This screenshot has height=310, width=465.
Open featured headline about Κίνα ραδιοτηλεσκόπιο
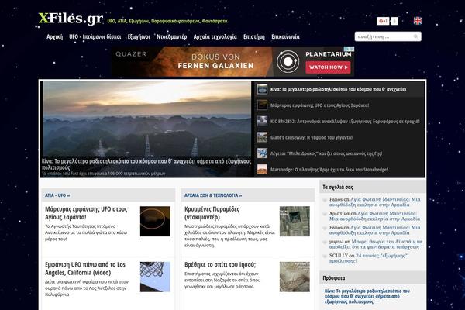[x=146, y=164]
